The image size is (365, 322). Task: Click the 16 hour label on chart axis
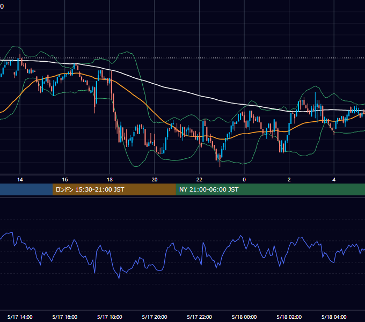point(65,180)
